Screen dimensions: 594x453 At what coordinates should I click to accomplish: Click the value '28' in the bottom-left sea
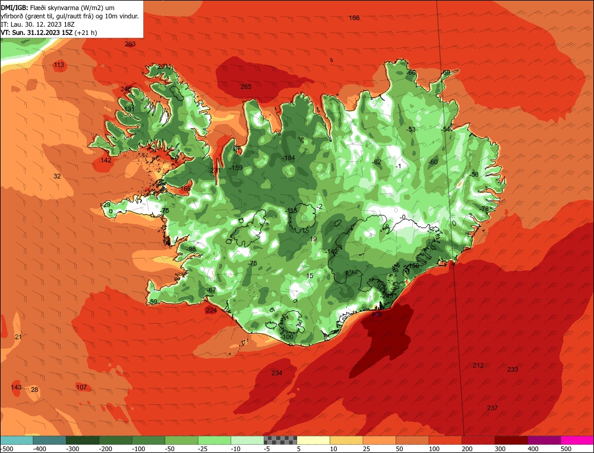34,390
